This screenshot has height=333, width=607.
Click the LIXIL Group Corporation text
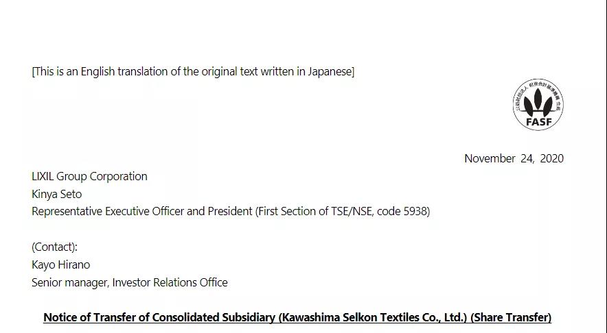89,176
